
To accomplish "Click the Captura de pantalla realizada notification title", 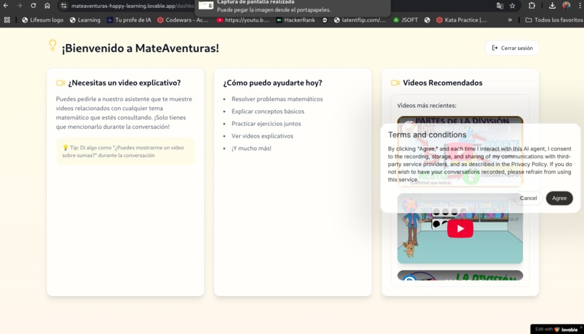I will (256, 2).
